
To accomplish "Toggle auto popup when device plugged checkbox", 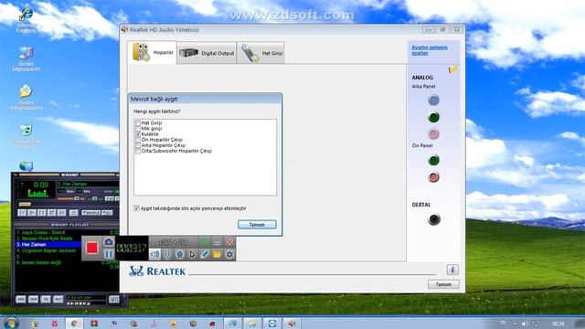I will [136, 208].
